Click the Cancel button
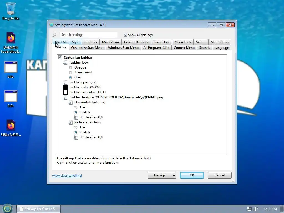The height and width of the screenshot is (213, 284). [x=220, y=175]
